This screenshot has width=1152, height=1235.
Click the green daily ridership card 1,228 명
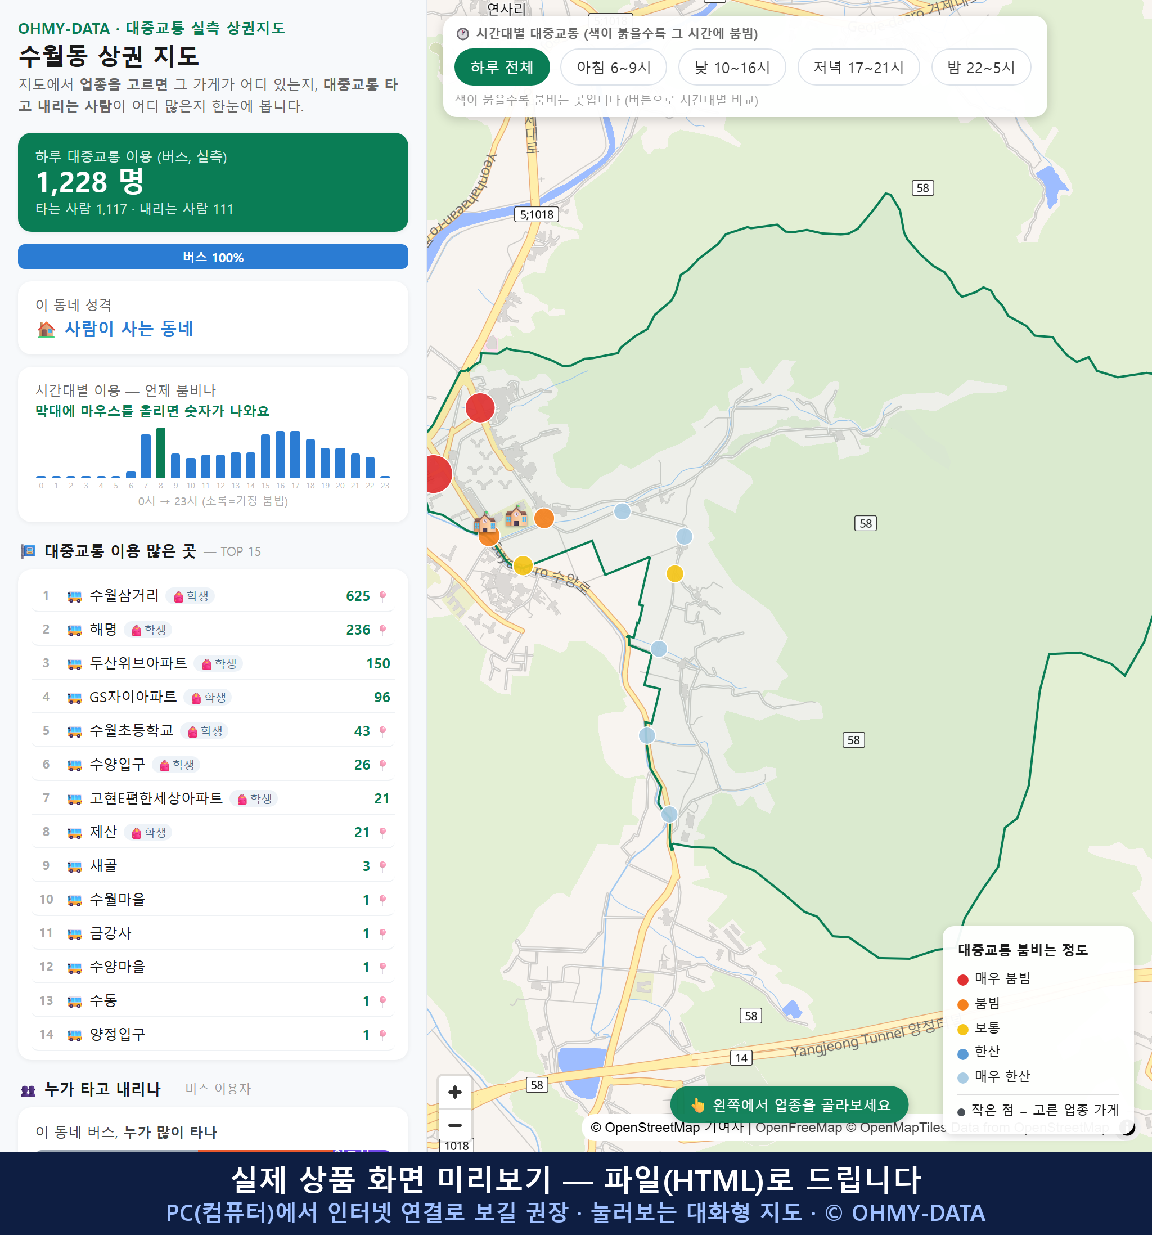tap(213, 182)
